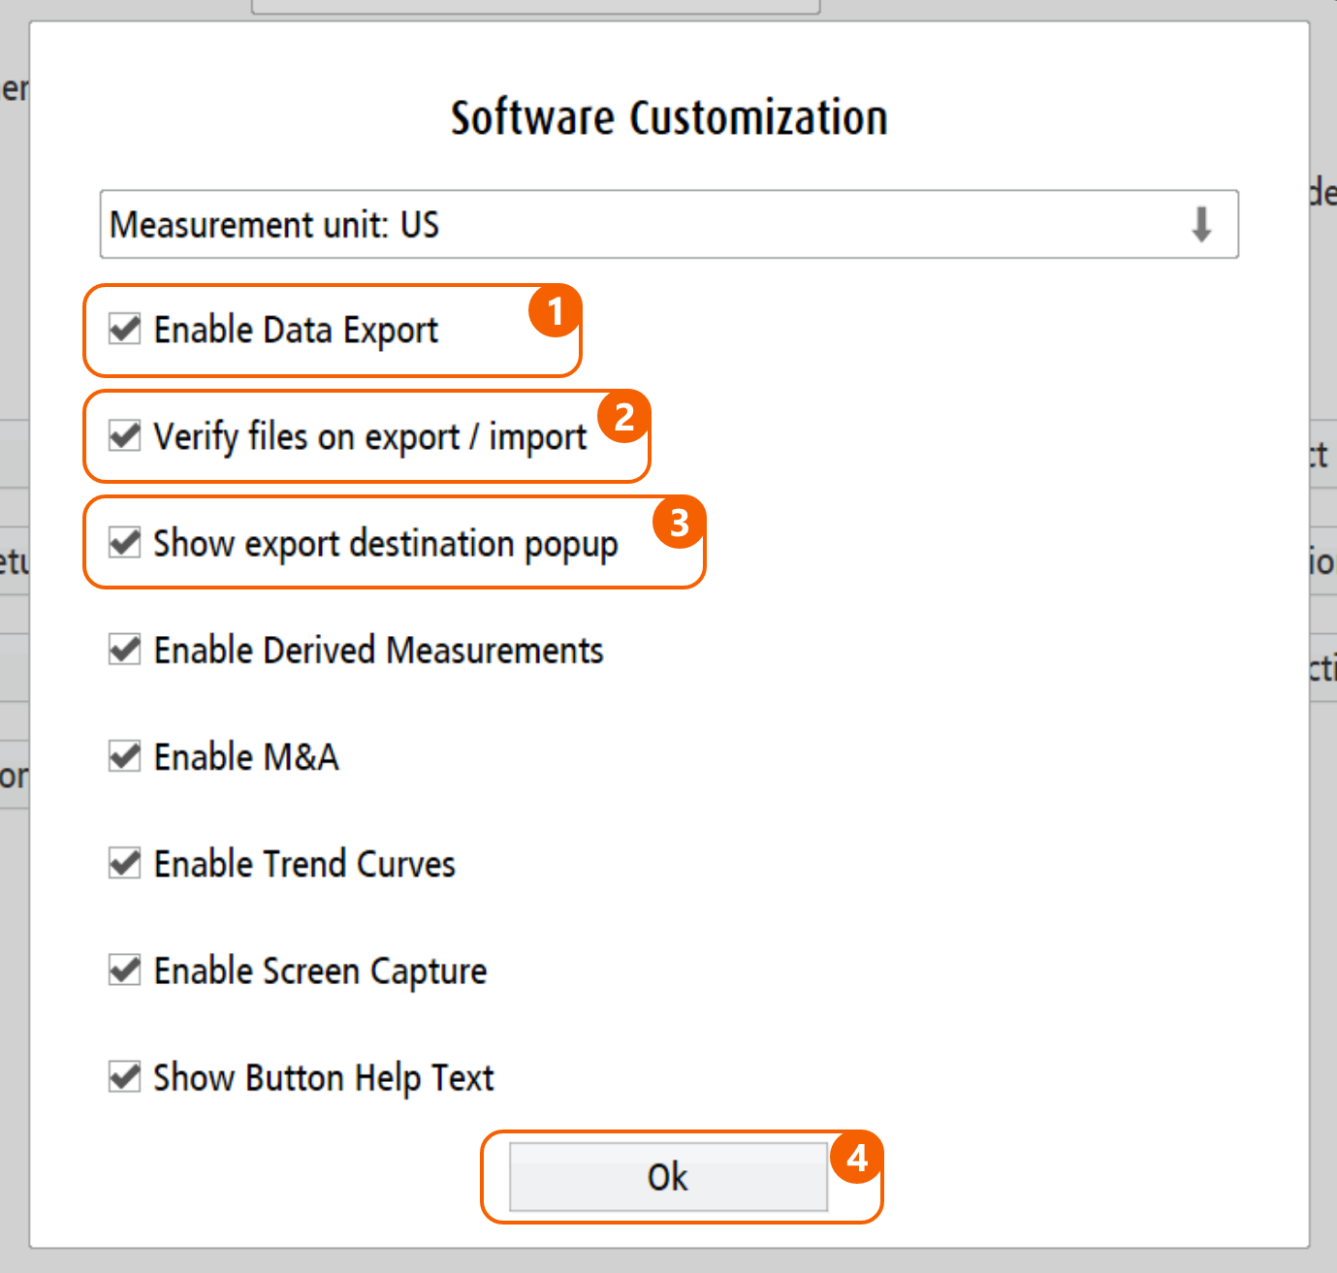
Task: Click the orange number 4 marker
Action: tap(857, 1158)
